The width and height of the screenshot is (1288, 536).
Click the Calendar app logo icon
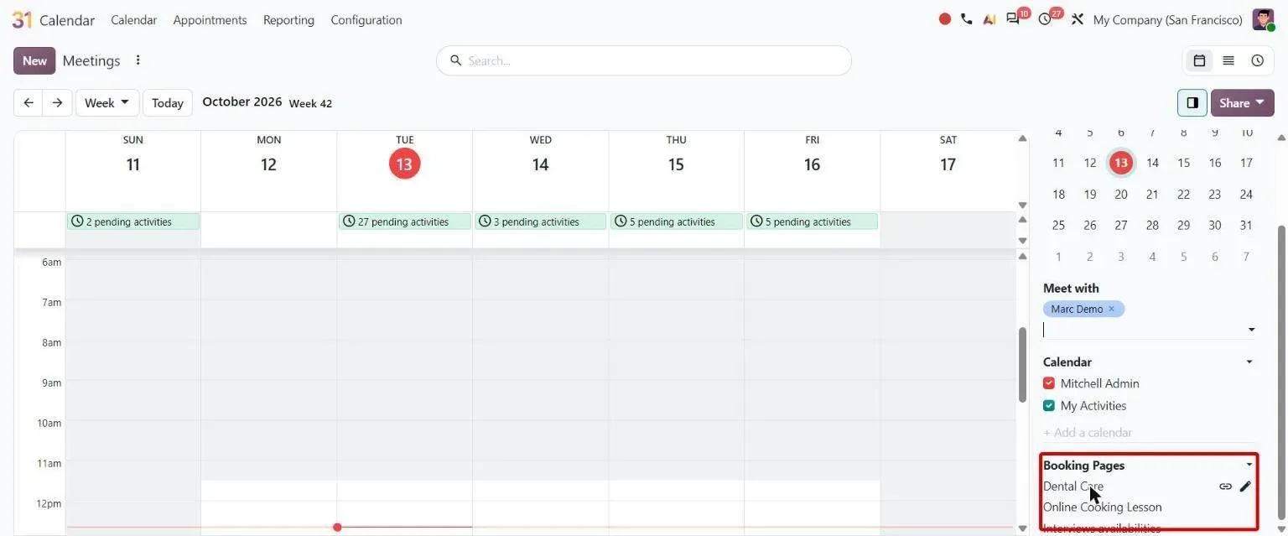click(x=22, y=19)
